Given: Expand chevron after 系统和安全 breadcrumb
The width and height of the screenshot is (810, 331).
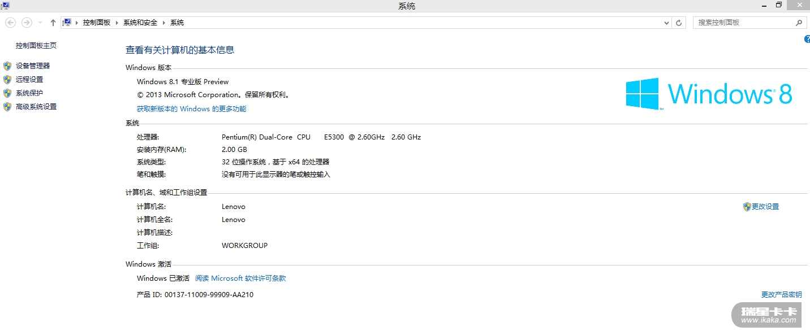Looking at the screenshot, I should 165,23.
